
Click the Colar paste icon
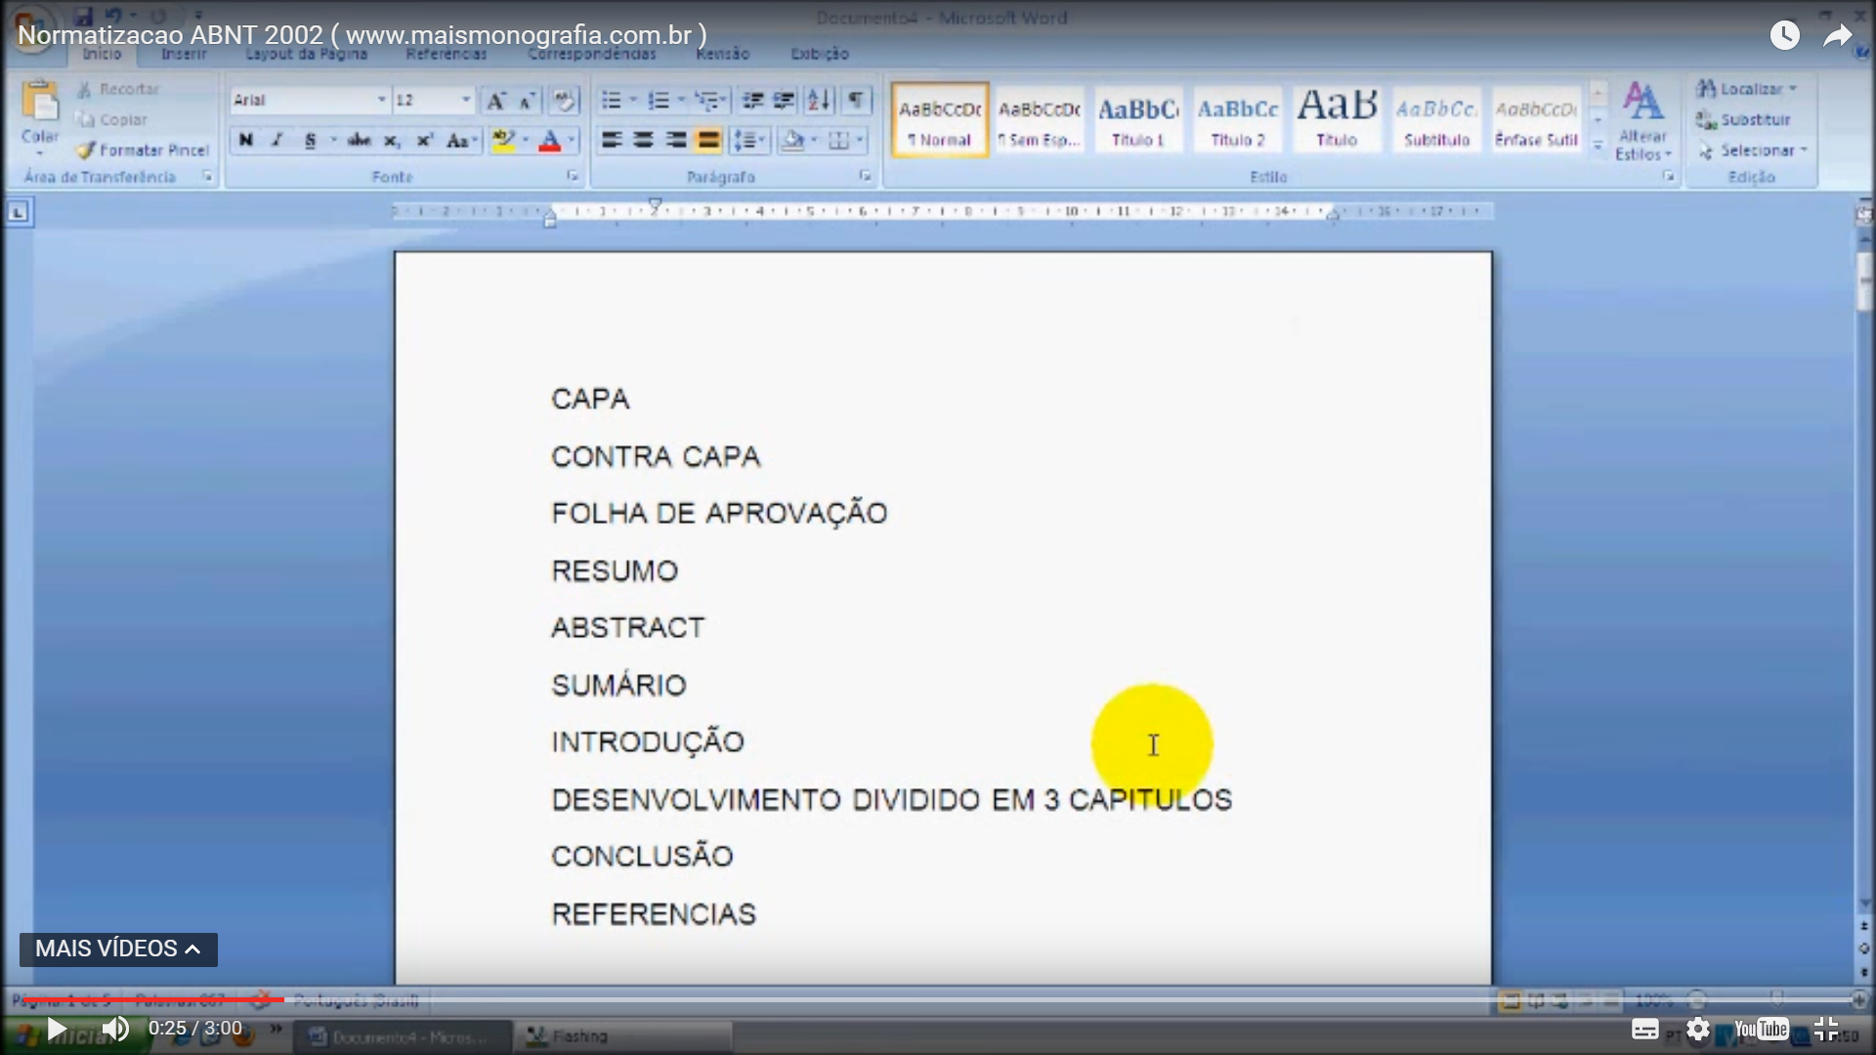pos(40,103)
